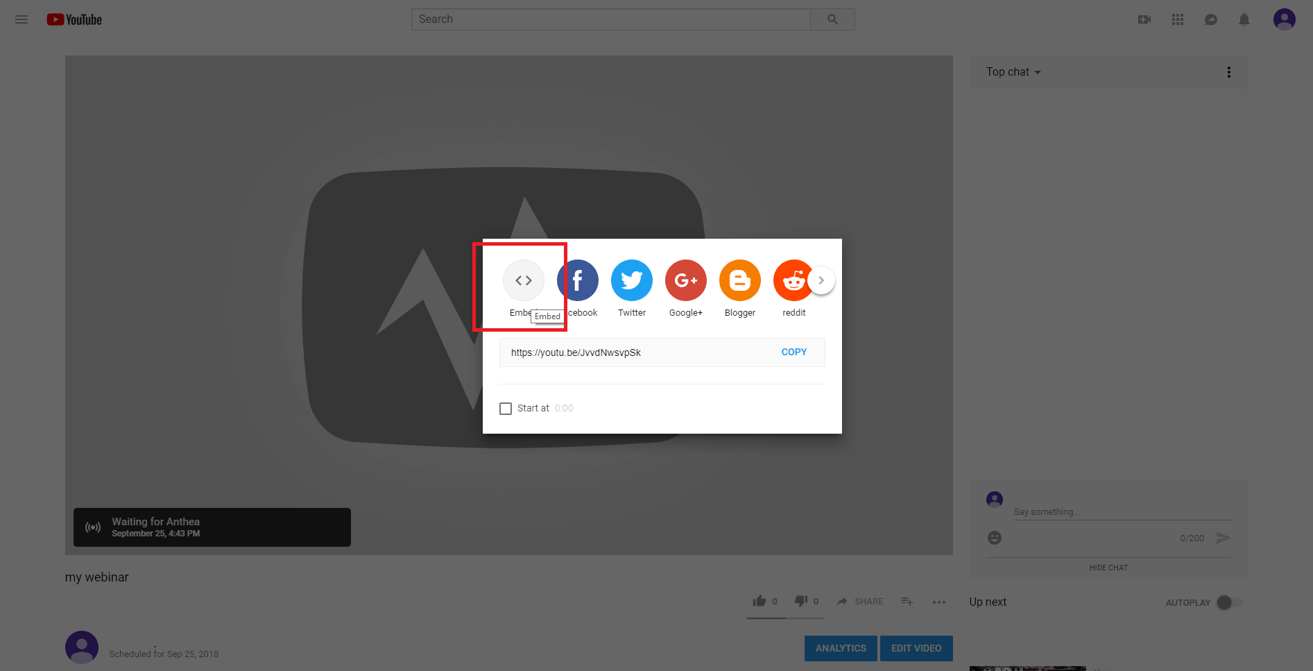Share the webinar to Google+
This screenshot has width=1313, height=671.
[x=686, y=280]
